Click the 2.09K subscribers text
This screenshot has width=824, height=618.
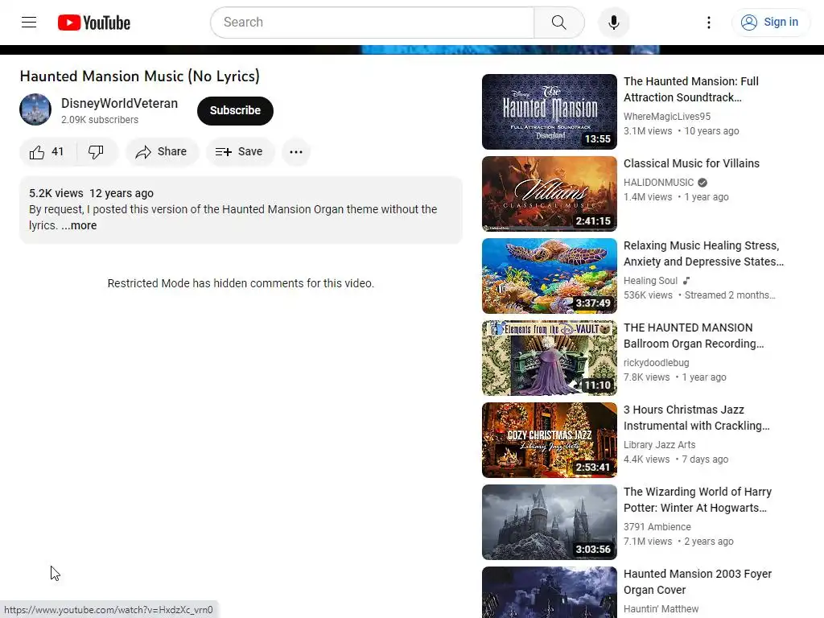tap(100, 120)
